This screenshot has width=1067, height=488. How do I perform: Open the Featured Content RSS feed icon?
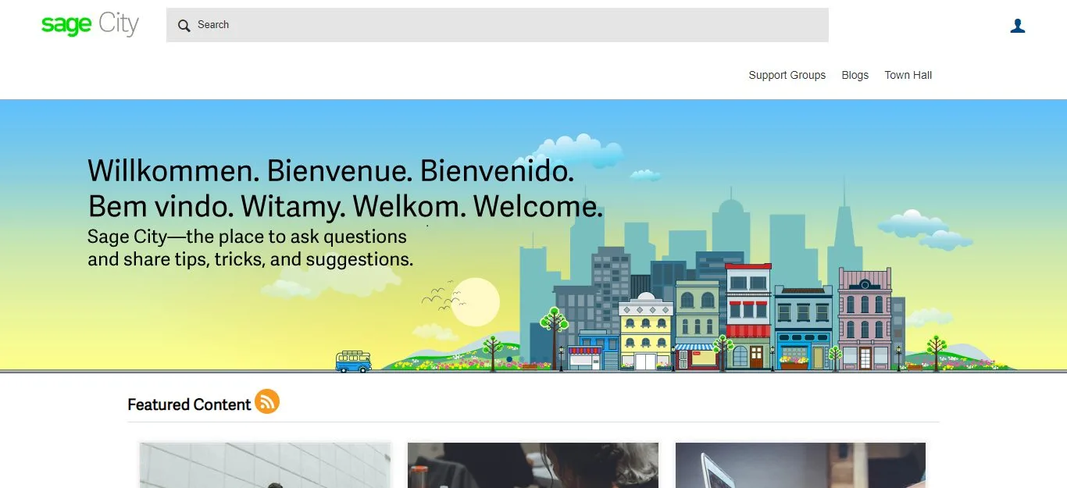pos(267,401)
